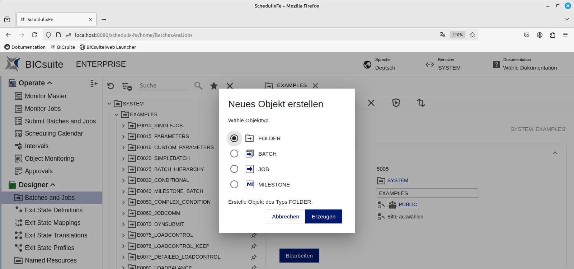This screenshot has width=574, height=269.
Task: Click the search magnifier icon
Action: (x=198, y=86)
